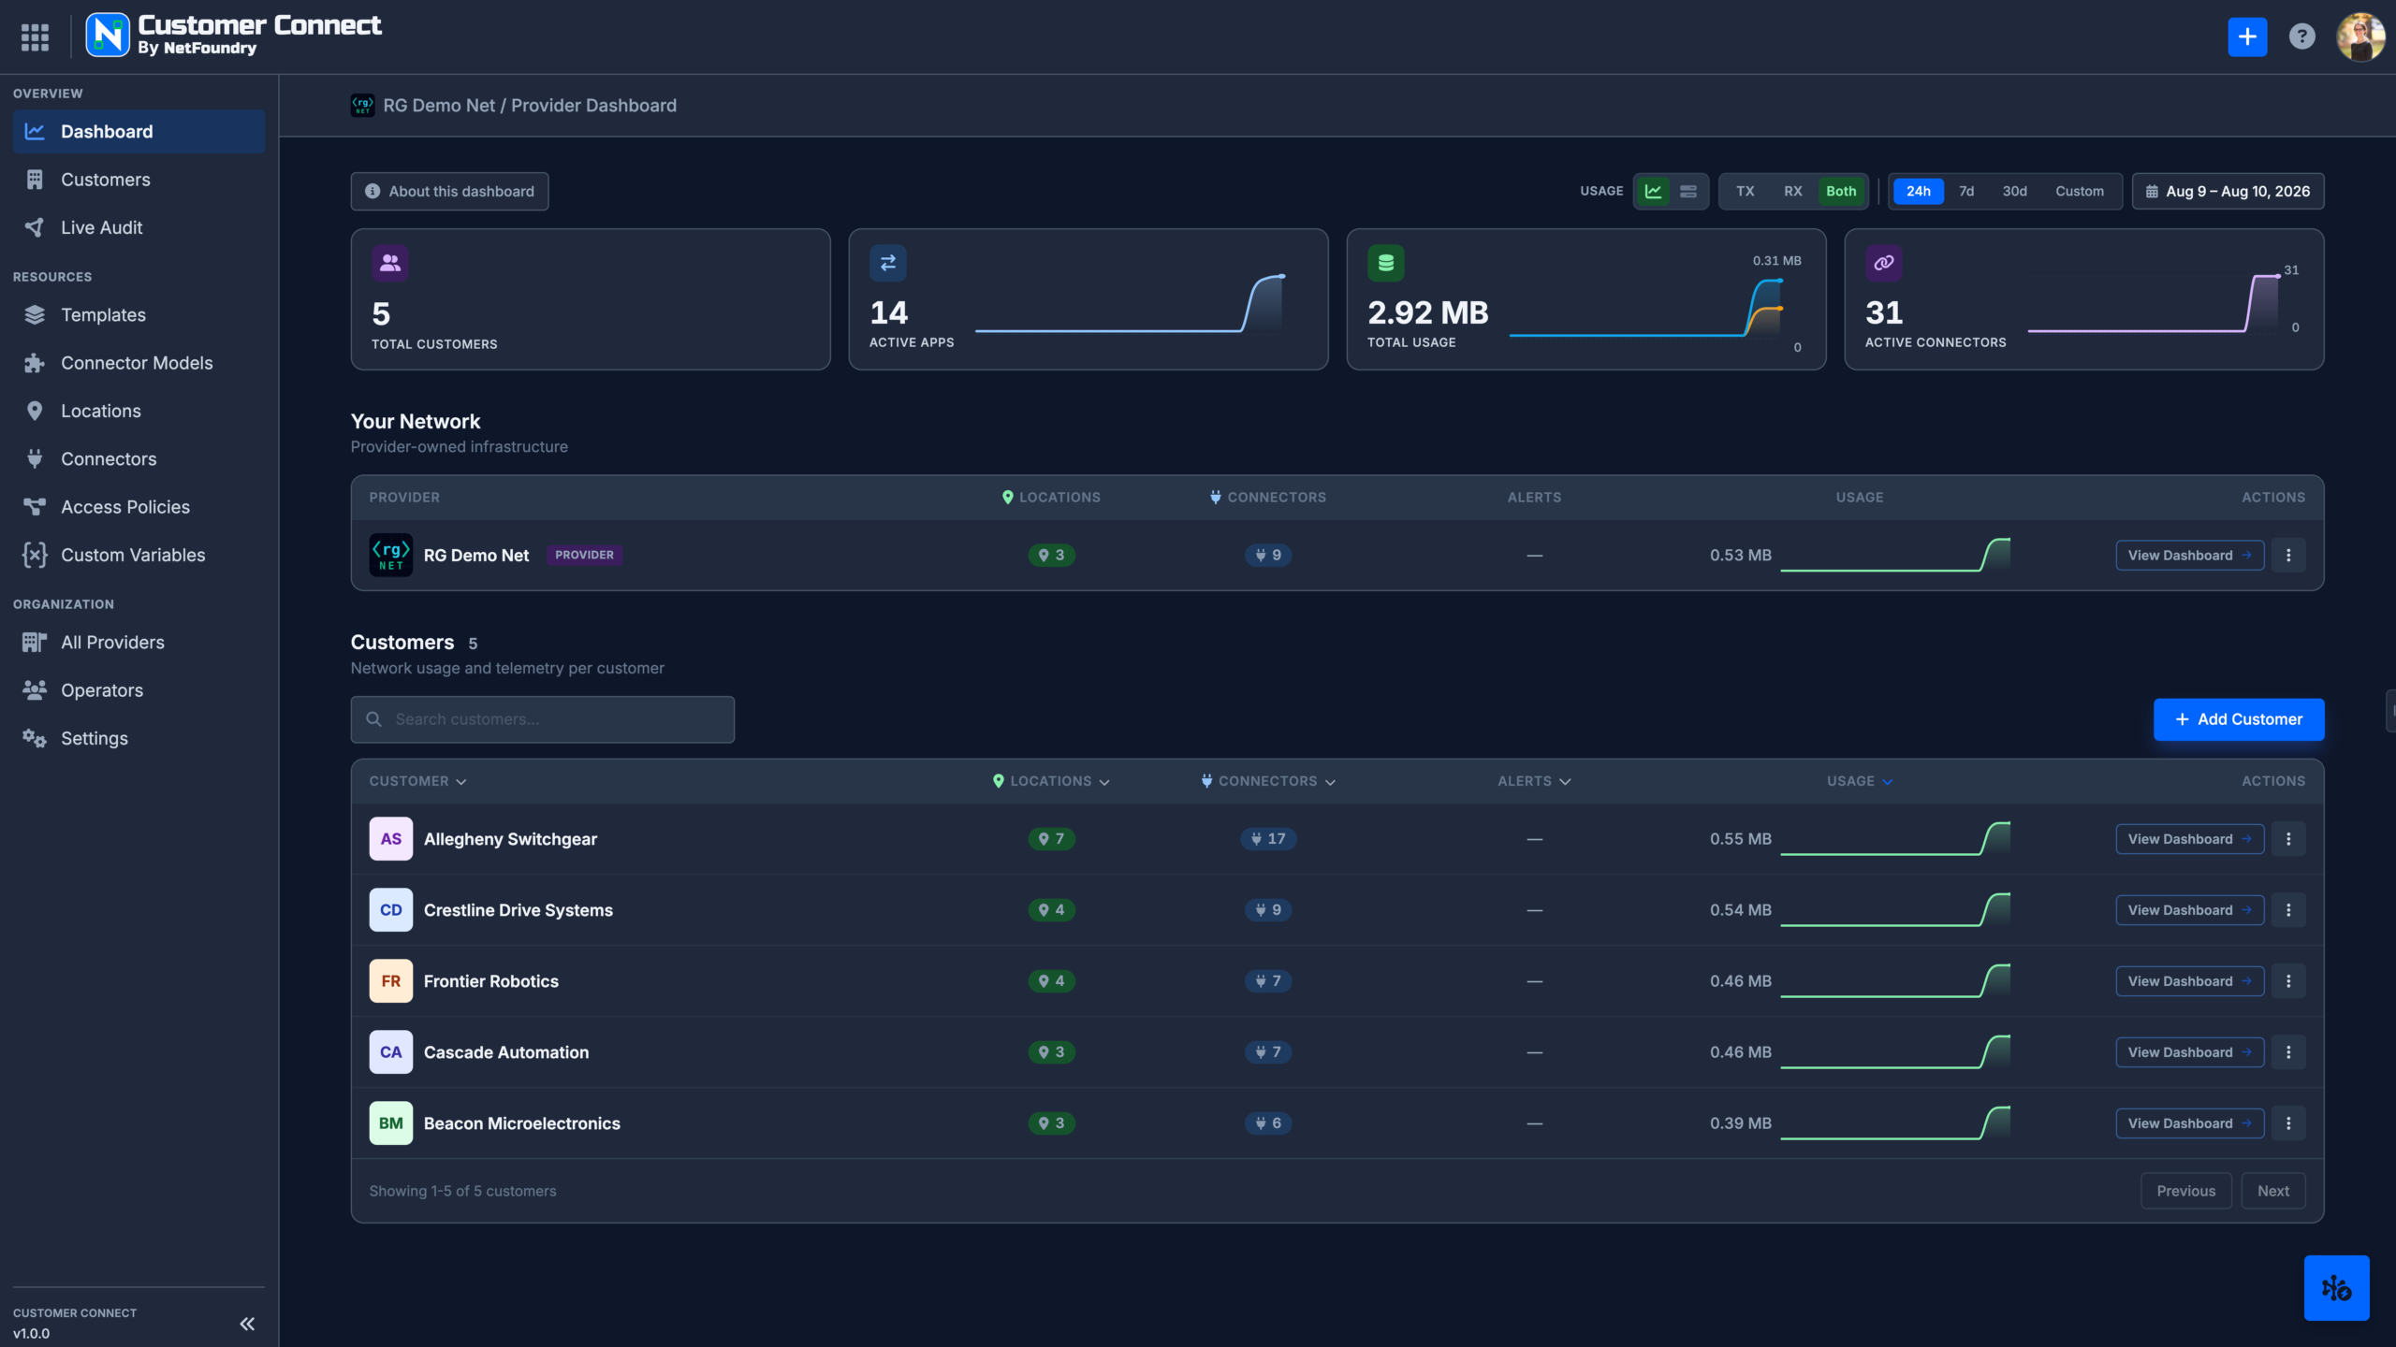Go to Previous page of customers
The width and height of the screenshot is (2396, 1347).
[2185, 1191]
